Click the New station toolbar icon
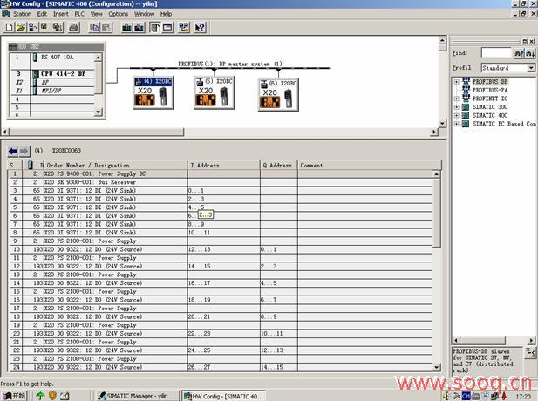 click(x=8, y=27)
